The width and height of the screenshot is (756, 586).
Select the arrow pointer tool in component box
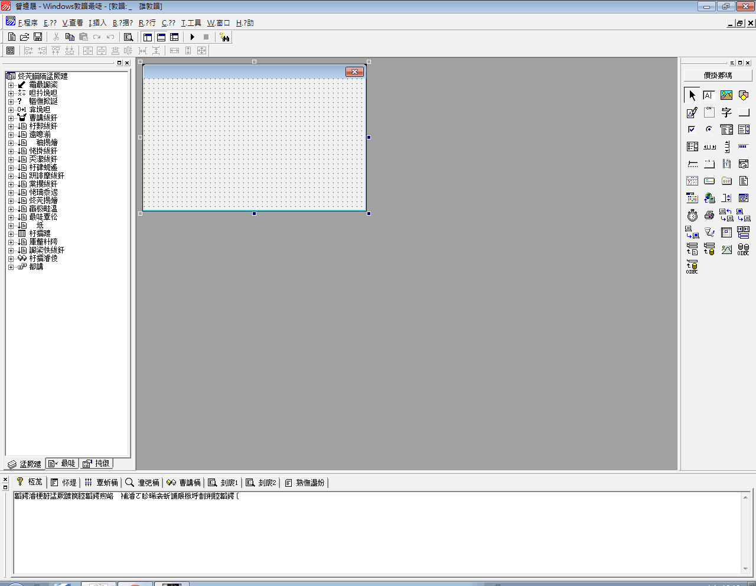(692, 95)
